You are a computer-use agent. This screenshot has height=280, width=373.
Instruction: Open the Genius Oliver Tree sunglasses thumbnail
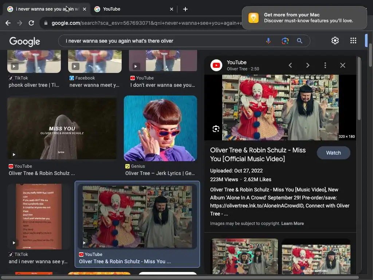click(160, 128)
